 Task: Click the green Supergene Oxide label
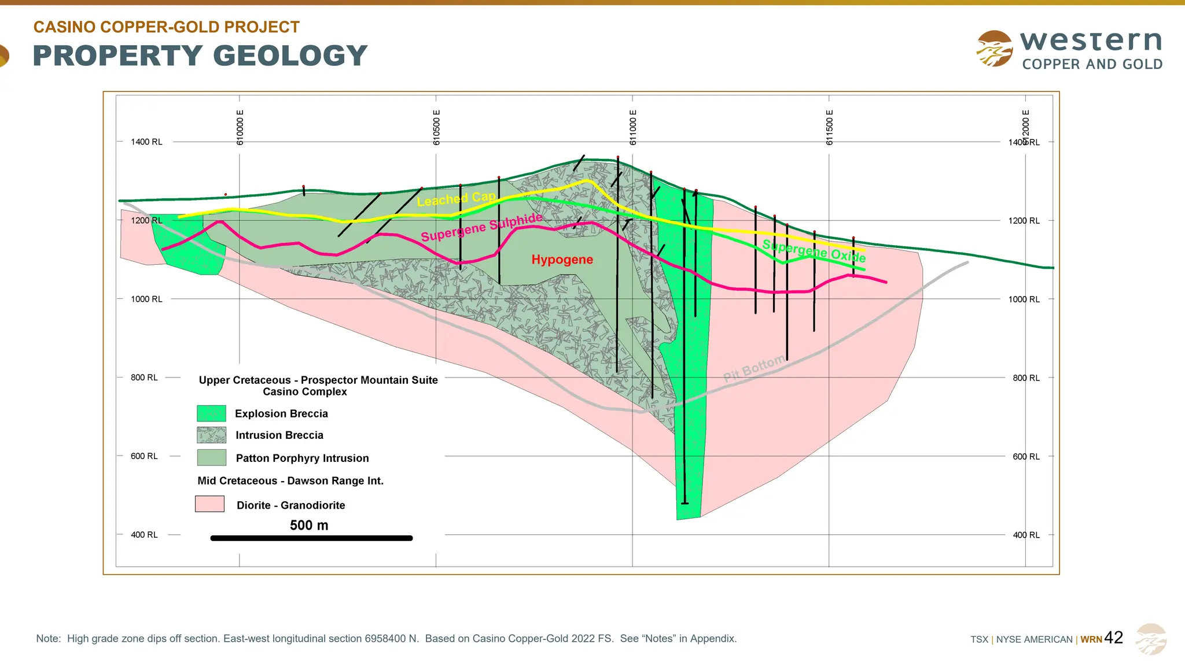point(814,250)
